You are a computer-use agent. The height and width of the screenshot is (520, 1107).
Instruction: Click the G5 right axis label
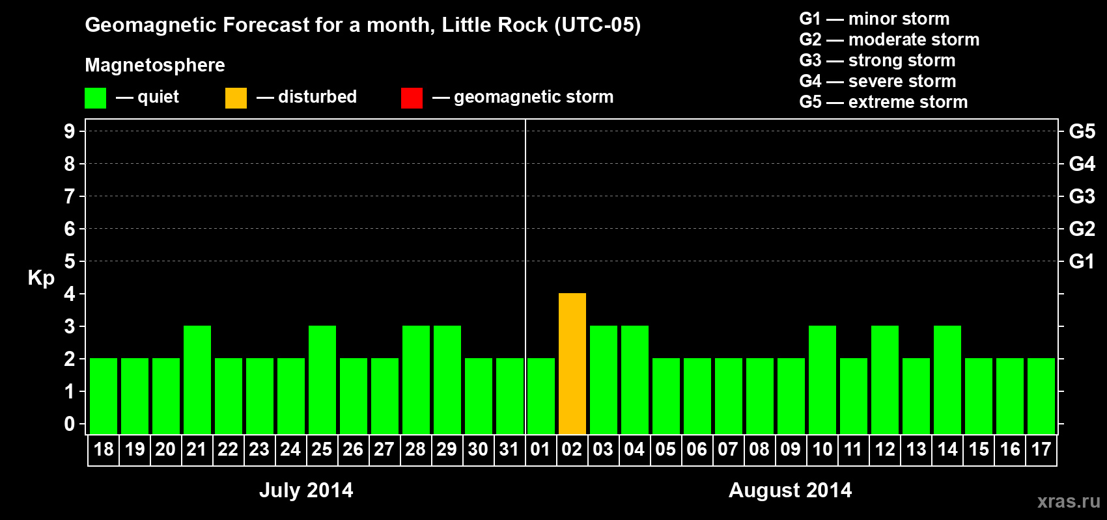pos(1082,131)
